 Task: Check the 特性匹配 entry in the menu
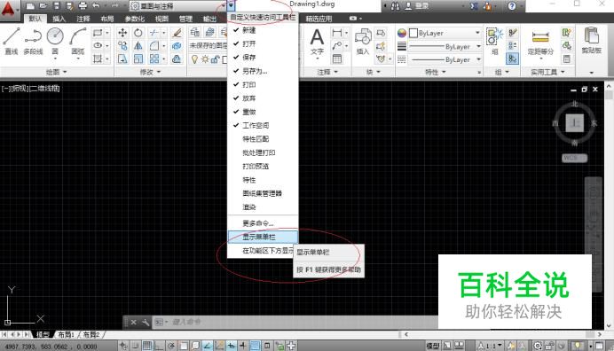click(x=263, y=139)
